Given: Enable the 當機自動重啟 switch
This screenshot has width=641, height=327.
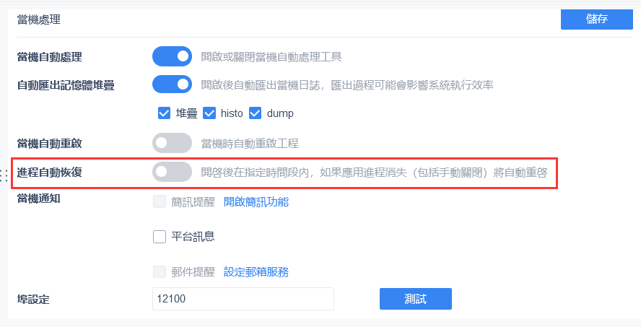Looking at the screenshot, I should pyautogui.click(x=172, y=143).
